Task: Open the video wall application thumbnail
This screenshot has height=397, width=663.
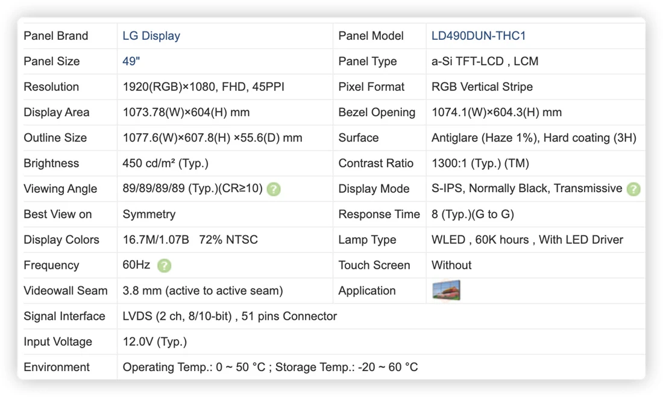Action: (x=446, y=290)
